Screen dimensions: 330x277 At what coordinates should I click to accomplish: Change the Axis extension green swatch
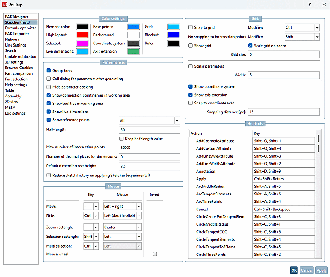pos(134,51)
